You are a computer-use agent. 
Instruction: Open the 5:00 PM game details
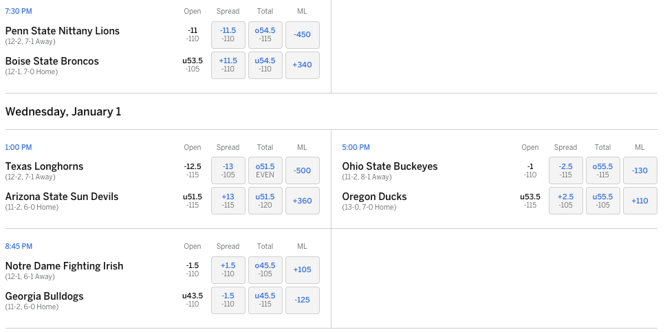(x=356, y=148)
